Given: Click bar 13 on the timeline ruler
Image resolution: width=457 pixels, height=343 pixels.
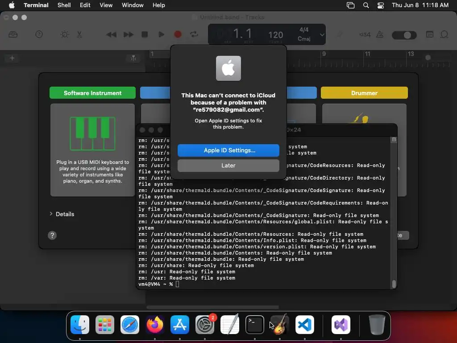Looking at the screenshot, I should [x=411, y=54].
